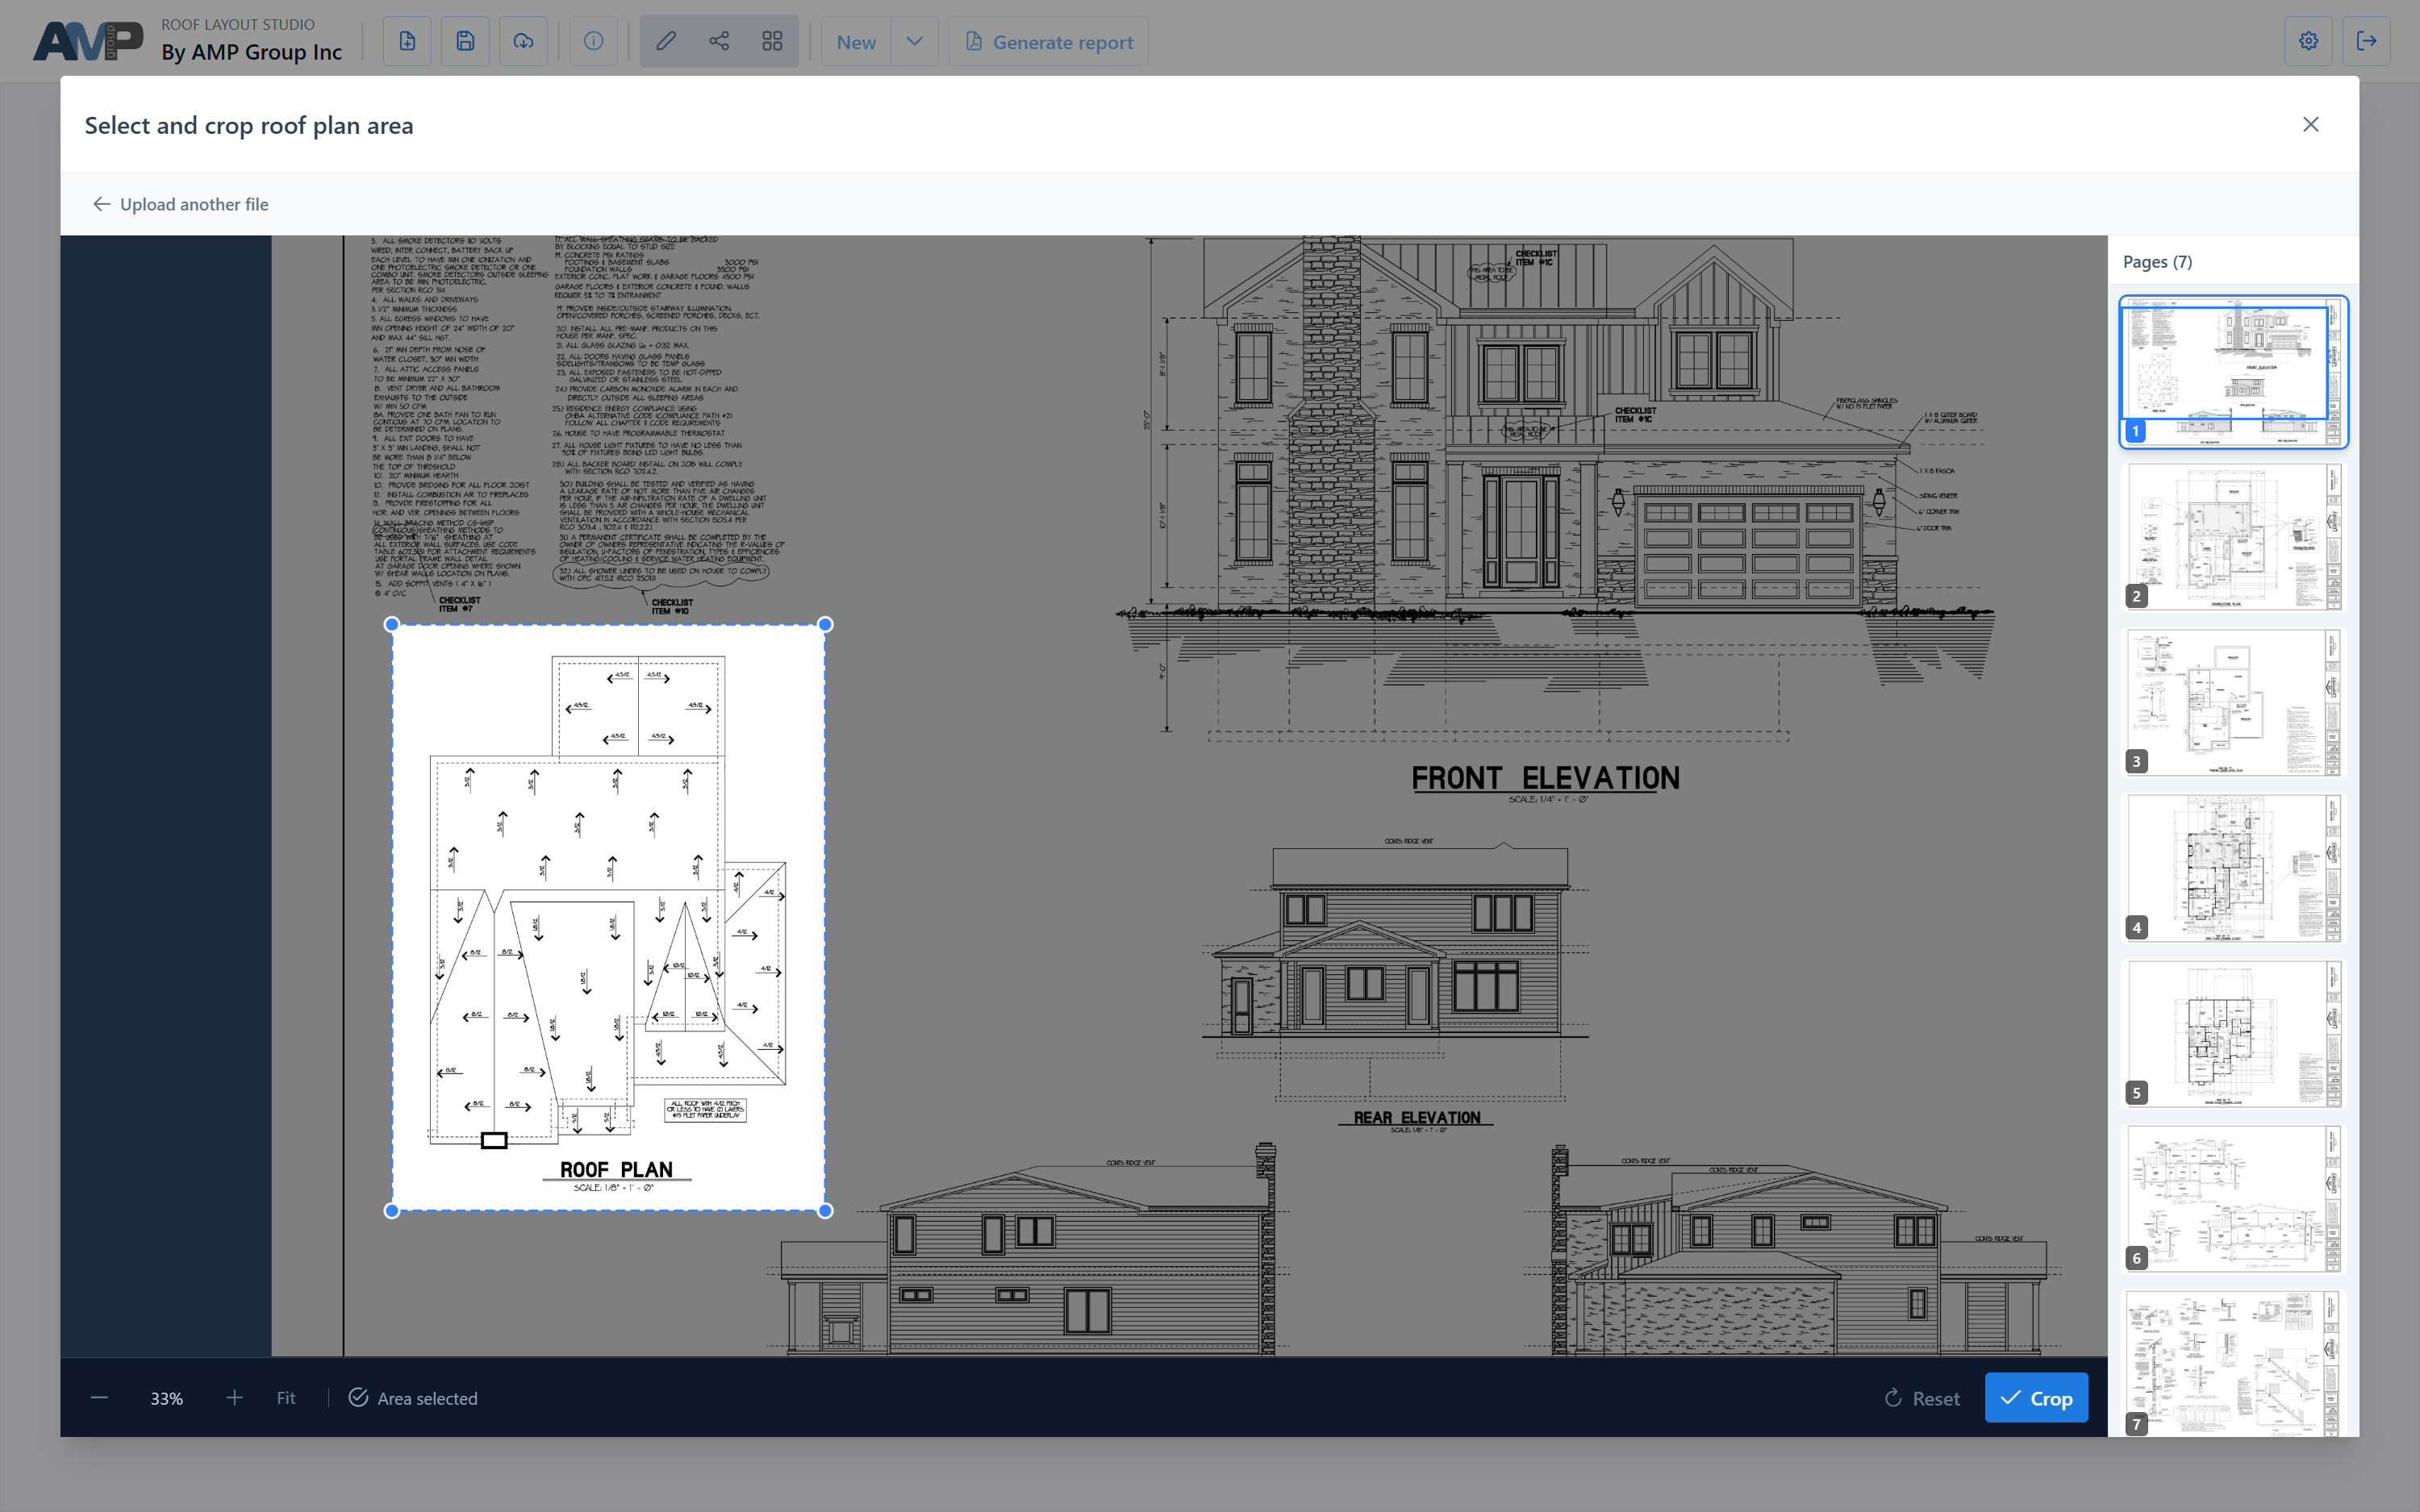2420x1512 pixels.
Task: Click the ROOF LAYOUT STUDIO app name
Action: [238, 24]
